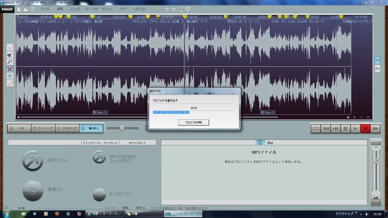Viewport: 388px width, 218px height.
Task: Toggle the バイパス bypass button
Action: pos(376,143)
